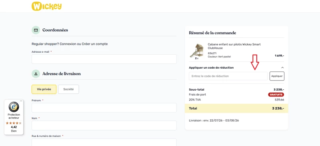Select the Société option

coord(68,89)
